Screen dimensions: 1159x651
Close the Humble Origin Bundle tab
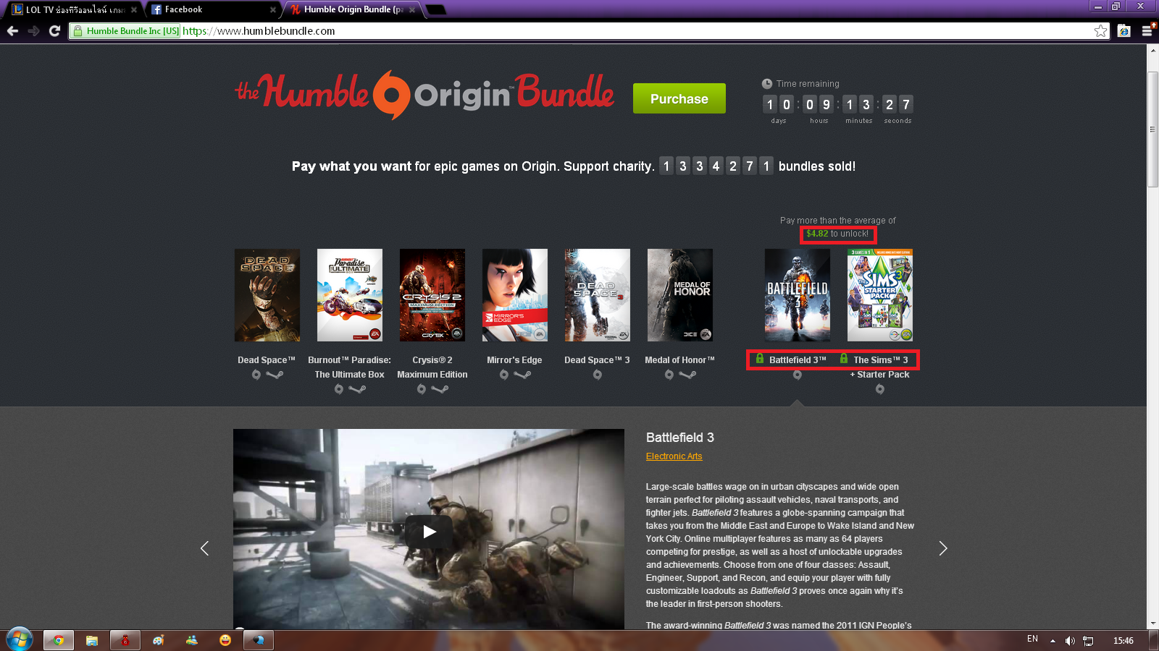(x=412, y=9)
